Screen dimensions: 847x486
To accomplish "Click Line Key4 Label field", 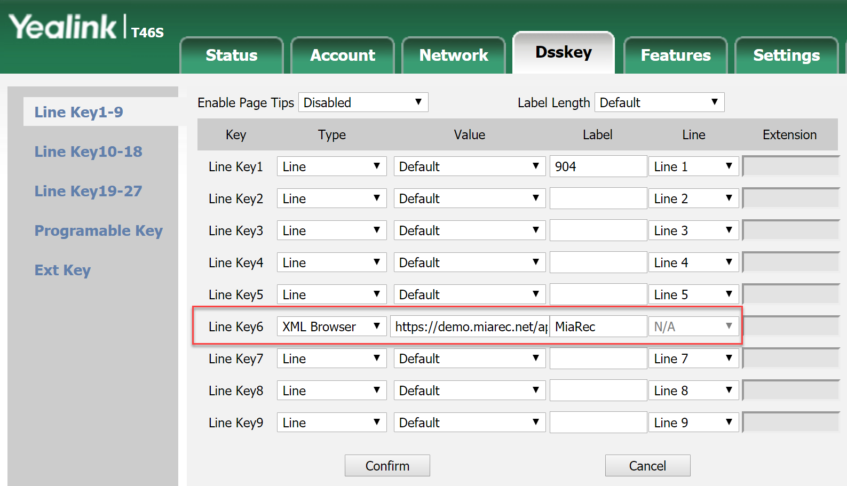I will pos(598,262).
